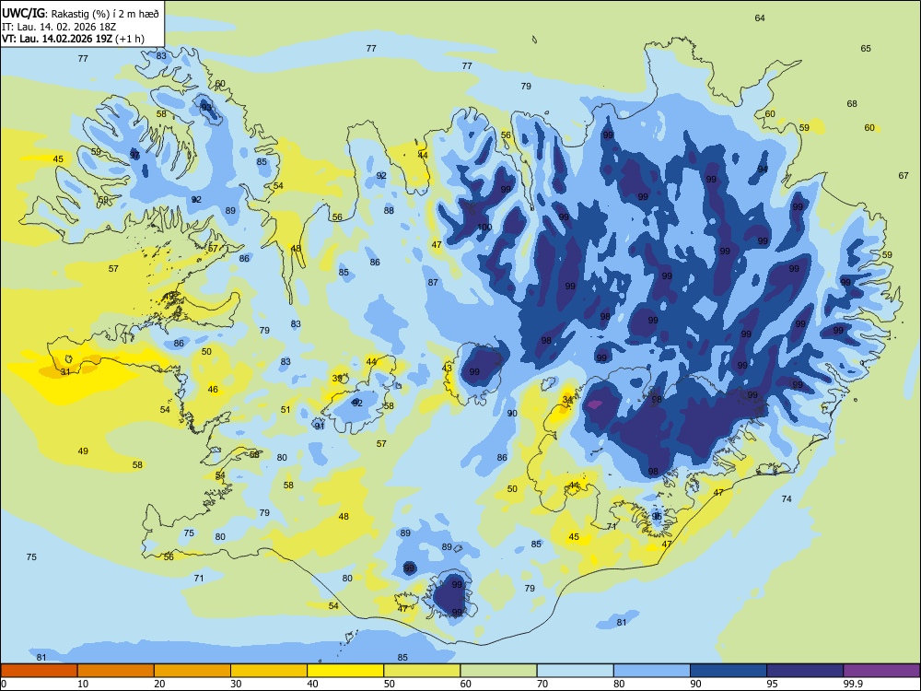The width and height of the screenshot is (921, 691).
Task: Select the '91' value near Langjökull
Action: (x=320, y=426)
